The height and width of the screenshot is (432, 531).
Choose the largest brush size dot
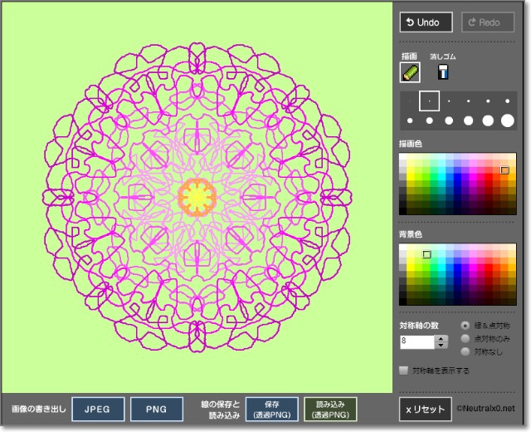tap(507, 120)
